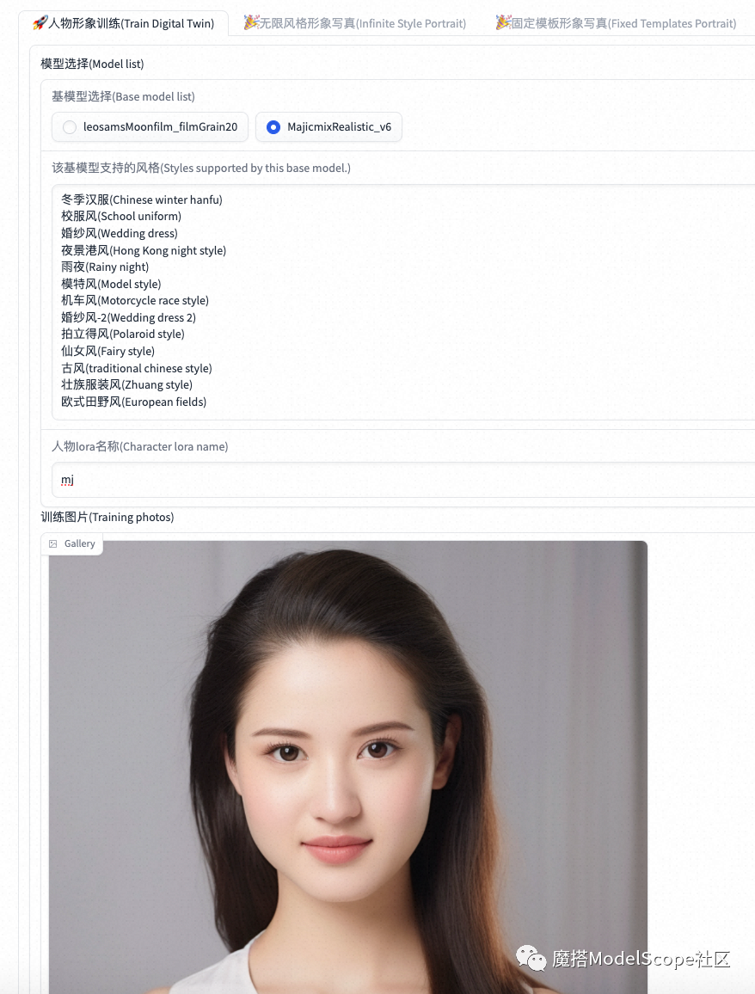Click the Gallery image icon
Image resolution: width=755 pixels, height=994 pixels.
click(53, 544)
